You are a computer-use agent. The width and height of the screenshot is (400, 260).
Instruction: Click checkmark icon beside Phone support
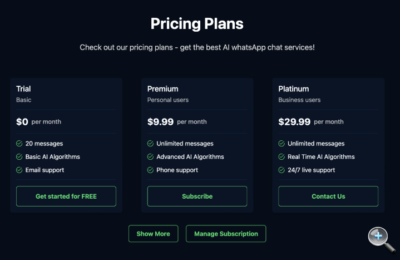[150, 170]
